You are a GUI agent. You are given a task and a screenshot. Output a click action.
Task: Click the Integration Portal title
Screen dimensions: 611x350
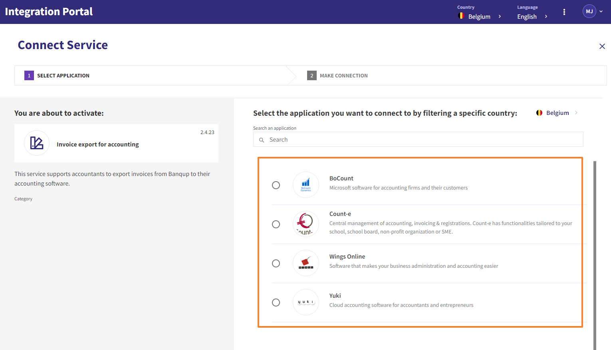point(49,12)
